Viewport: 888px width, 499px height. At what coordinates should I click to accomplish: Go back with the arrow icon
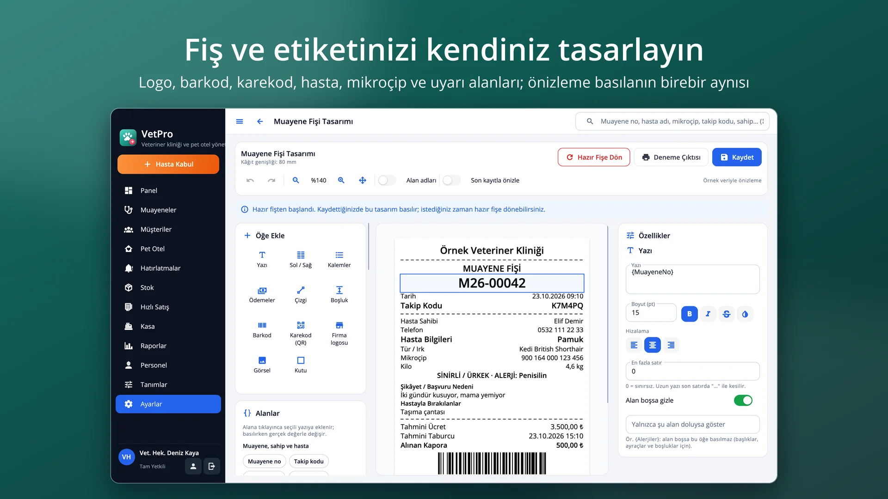pos(260,122)
